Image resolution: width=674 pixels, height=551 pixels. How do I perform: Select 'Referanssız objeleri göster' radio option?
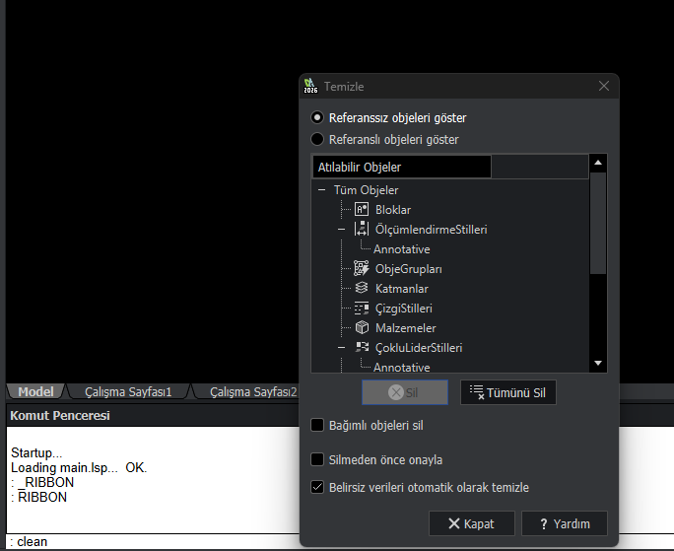pos(317,117)
